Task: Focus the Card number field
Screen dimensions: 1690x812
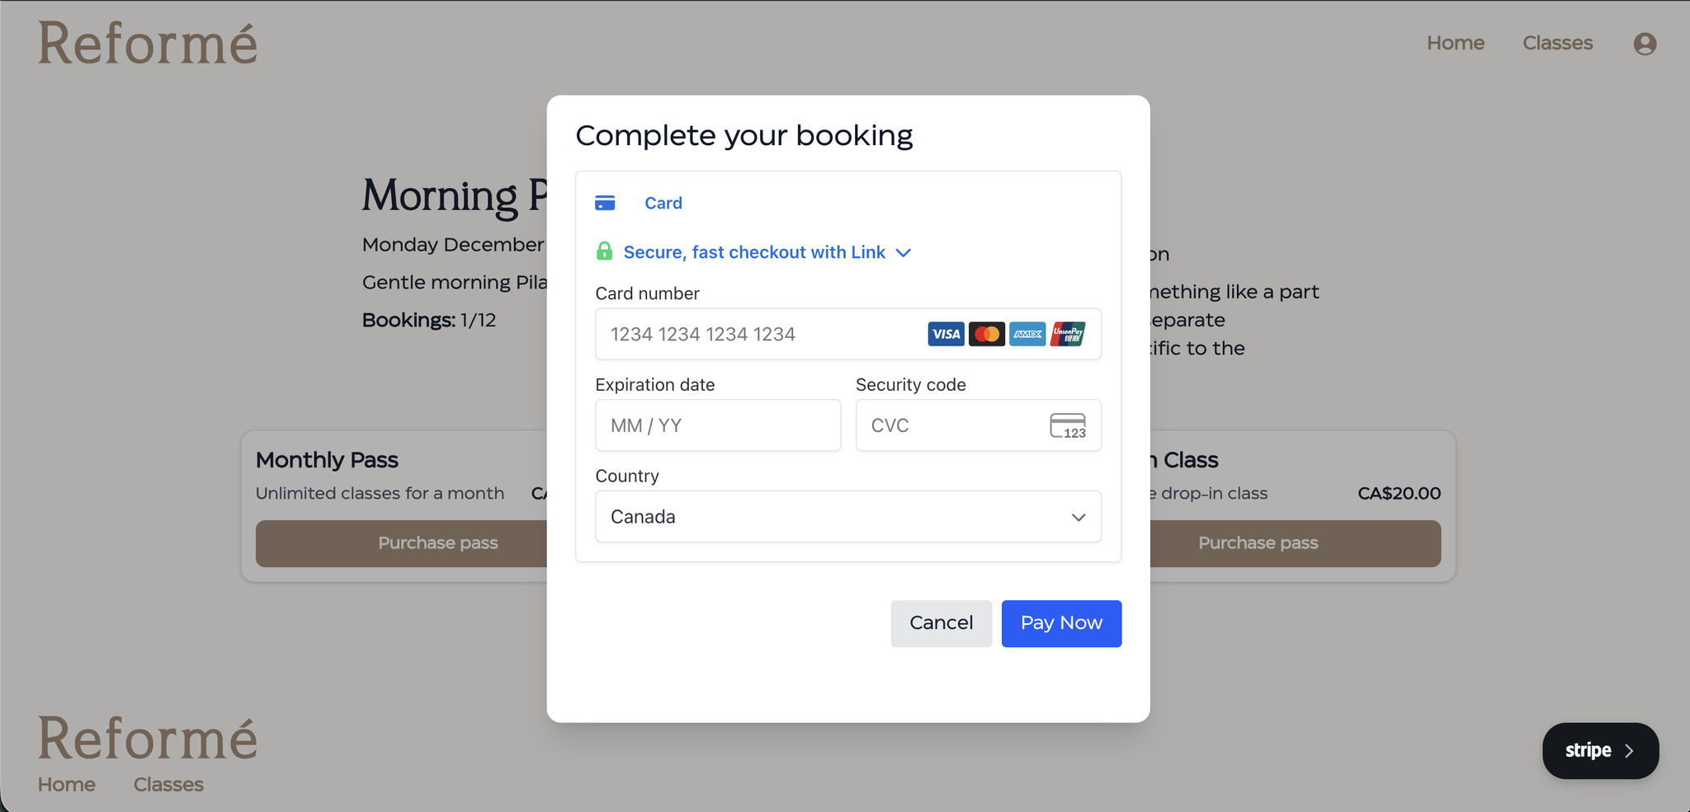Action: [759, 334]
